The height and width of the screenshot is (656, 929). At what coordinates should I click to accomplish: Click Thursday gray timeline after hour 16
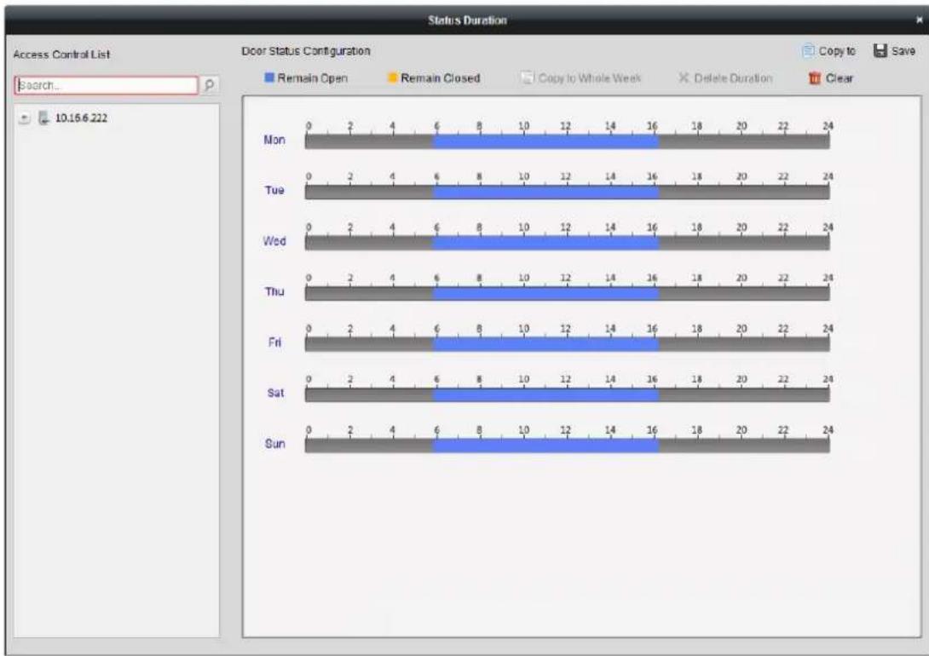pyautogui.click(x=744, y=293)
